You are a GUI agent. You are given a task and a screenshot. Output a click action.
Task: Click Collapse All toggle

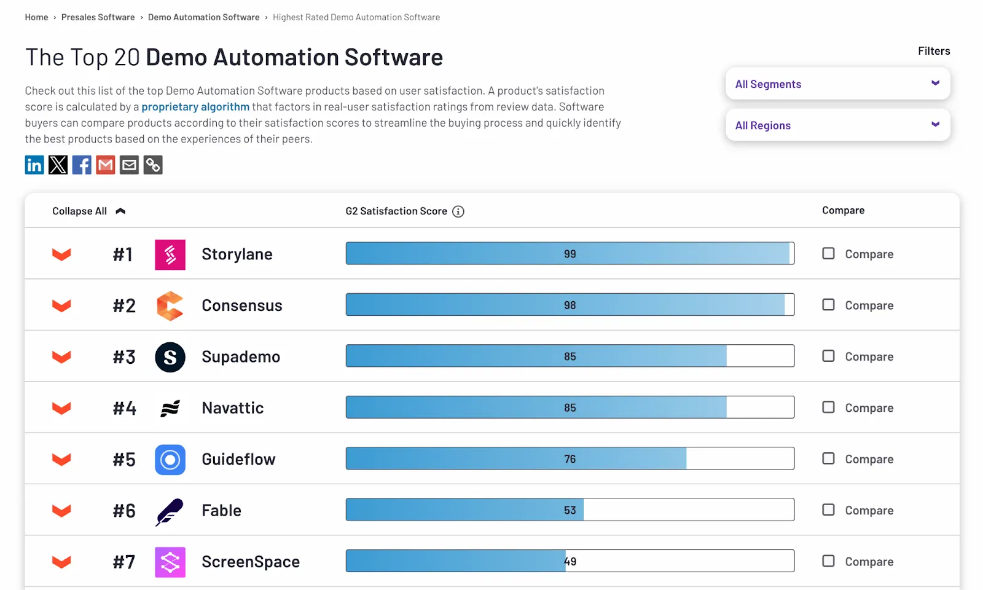point(89,211)
